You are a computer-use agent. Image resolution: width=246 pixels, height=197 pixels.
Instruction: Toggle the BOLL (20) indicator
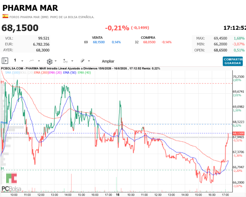click(x=26, y=73)
